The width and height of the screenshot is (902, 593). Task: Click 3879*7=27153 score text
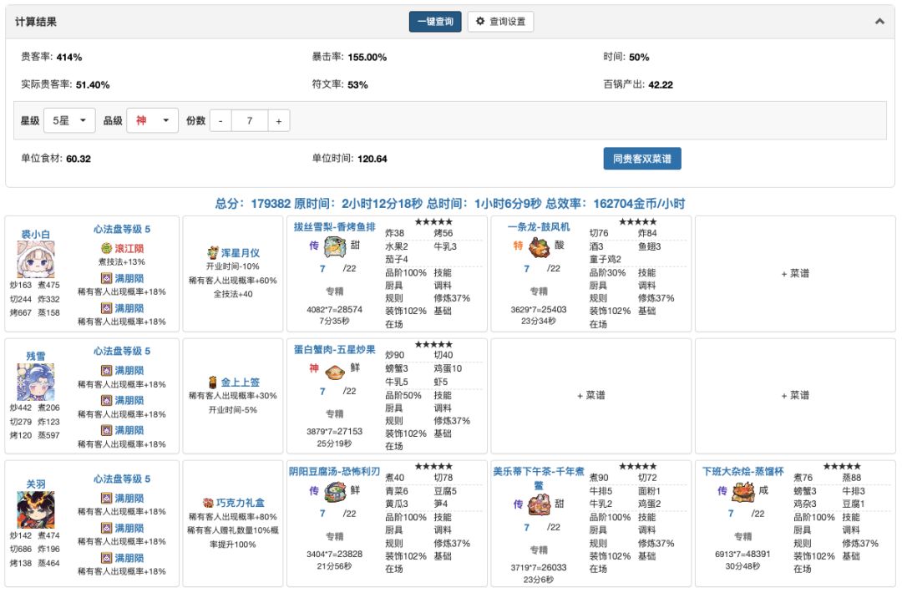334,431
